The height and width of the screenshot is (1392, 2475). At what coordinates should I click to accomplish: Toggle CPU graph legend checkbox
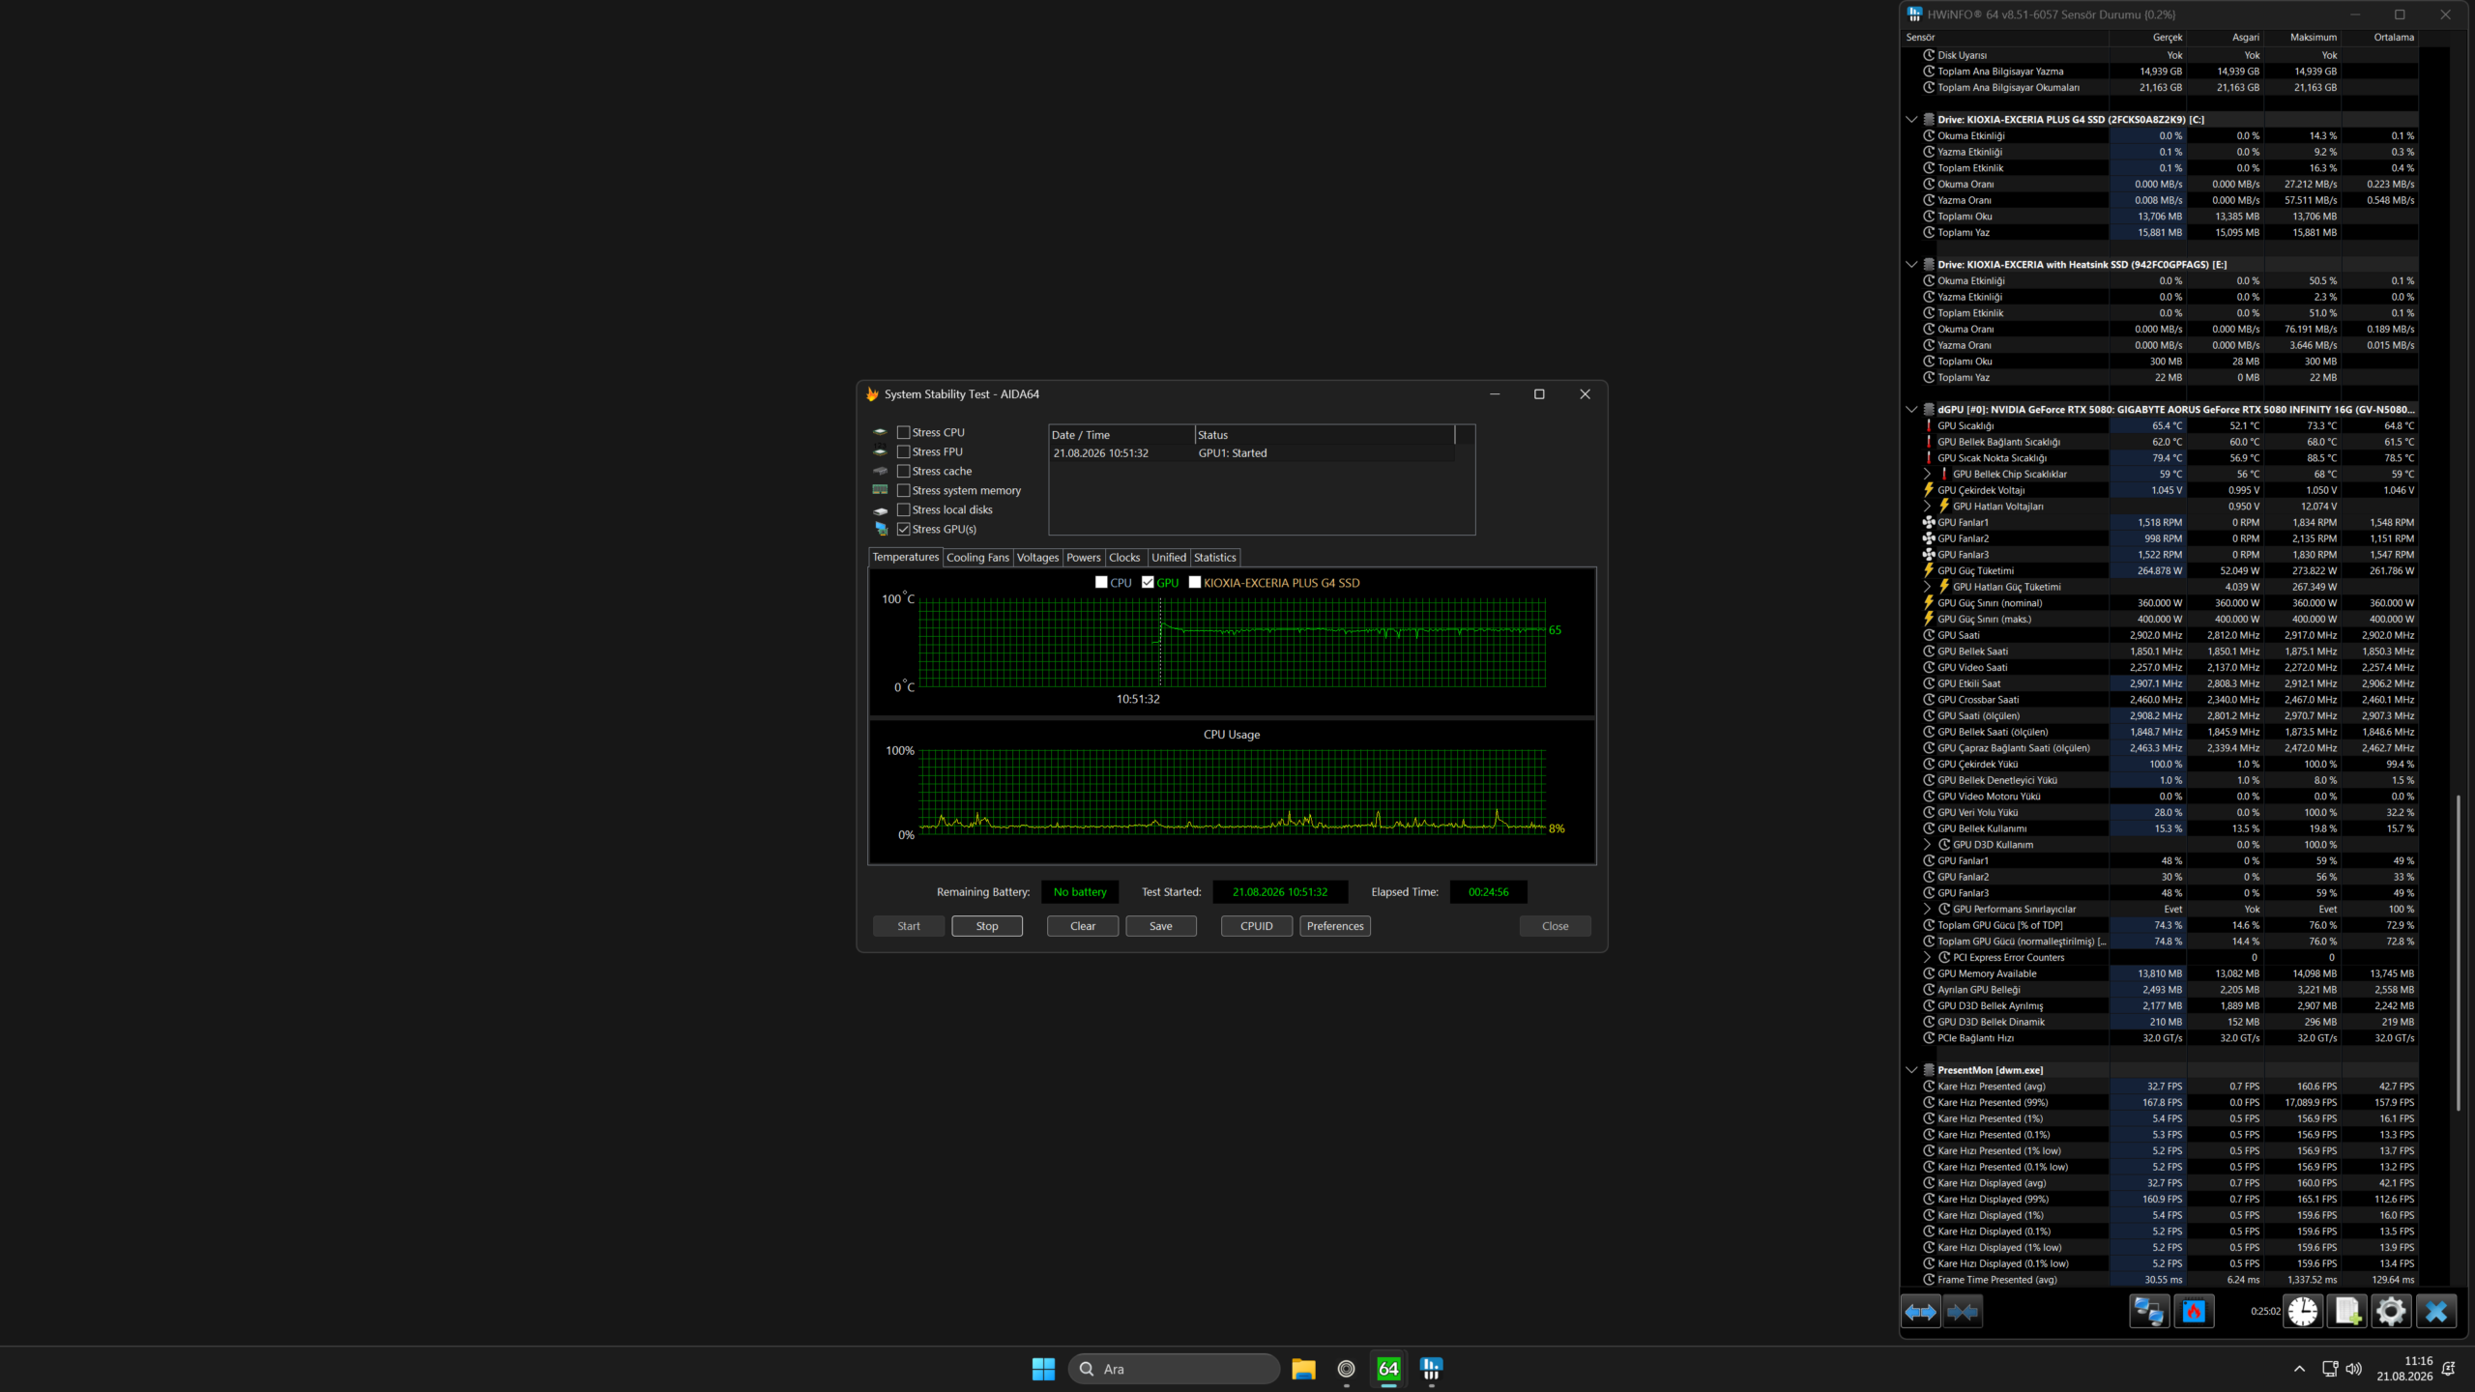1101,582
